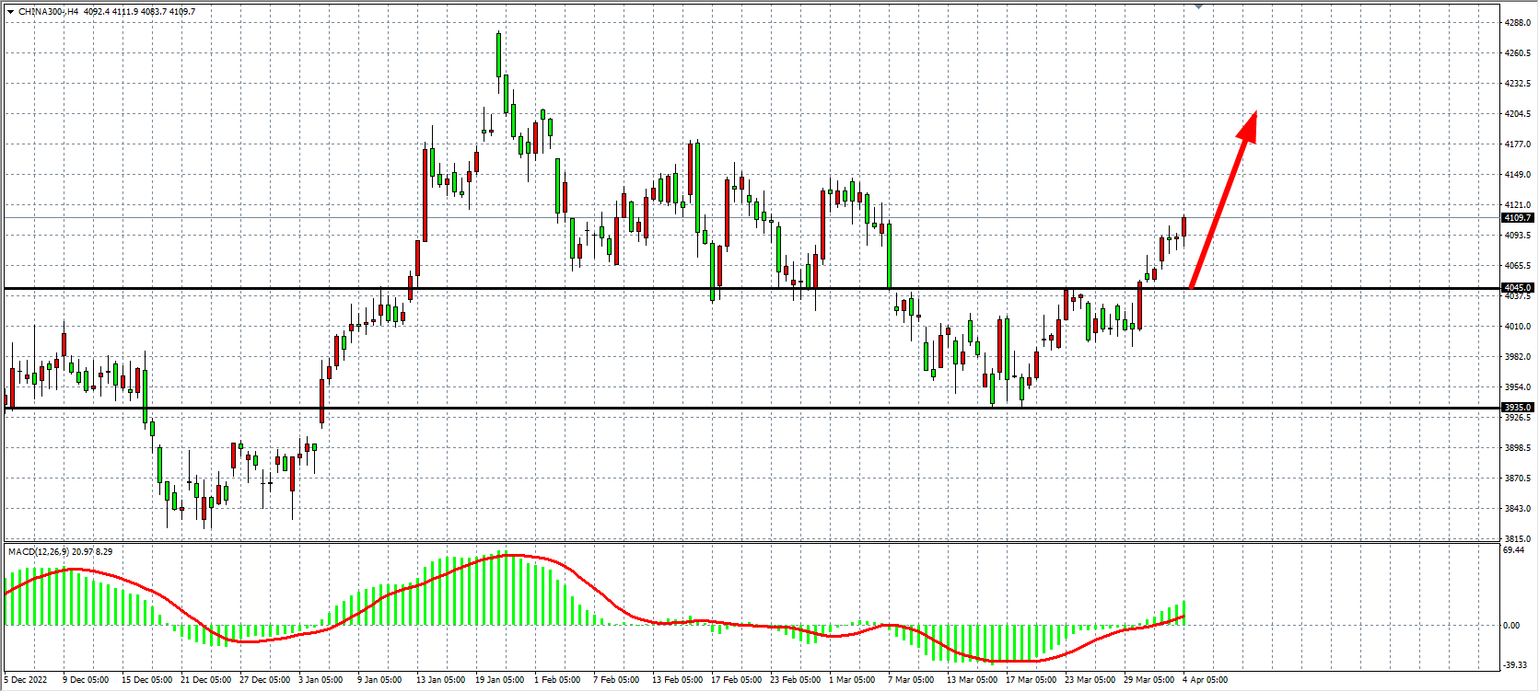Click the 5 Dec 2022 date label
This screenshot has width=1539, height=692.
26,680
